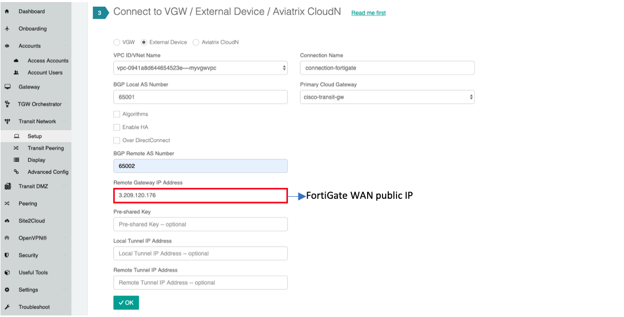This screenshot has width=624, height=317.
Task: Click the Onboarding airplane icon
Action: coord(7,29)
